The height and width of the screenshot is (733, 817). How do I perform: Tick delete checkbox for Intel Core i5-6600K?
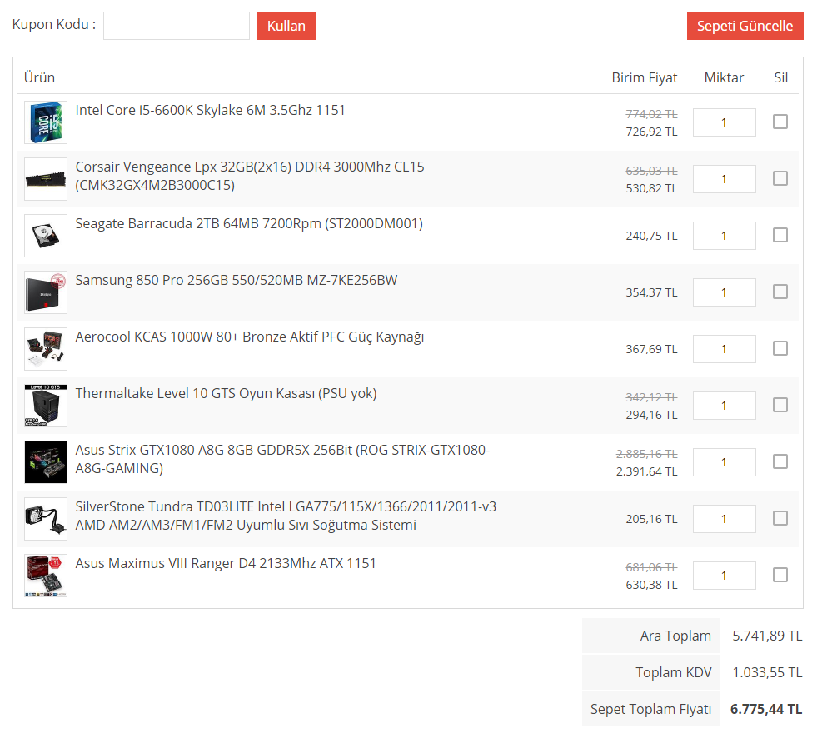click(780, 122)
